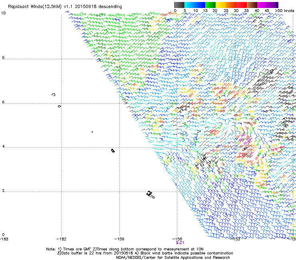Click the latitude '6' axis label
The height and width of the screenshot is (260, 296).
point(3,102)
